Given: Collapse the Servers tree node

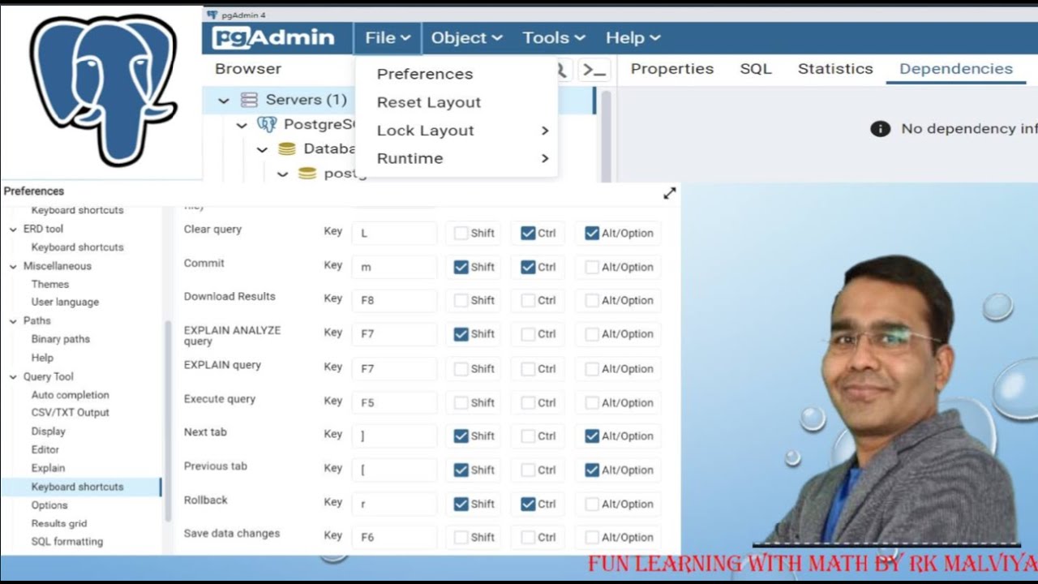Looking at the screenshot, I should (224, 101).
